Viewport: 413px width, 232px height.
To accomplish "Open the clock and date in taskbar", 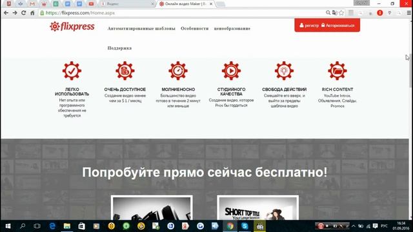I will pyautogui.click(x=401, y=226).
